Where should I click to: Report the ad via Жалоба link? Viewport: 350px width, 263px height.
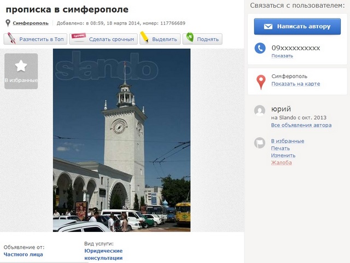pyautogui.click(x=282, y=162)
